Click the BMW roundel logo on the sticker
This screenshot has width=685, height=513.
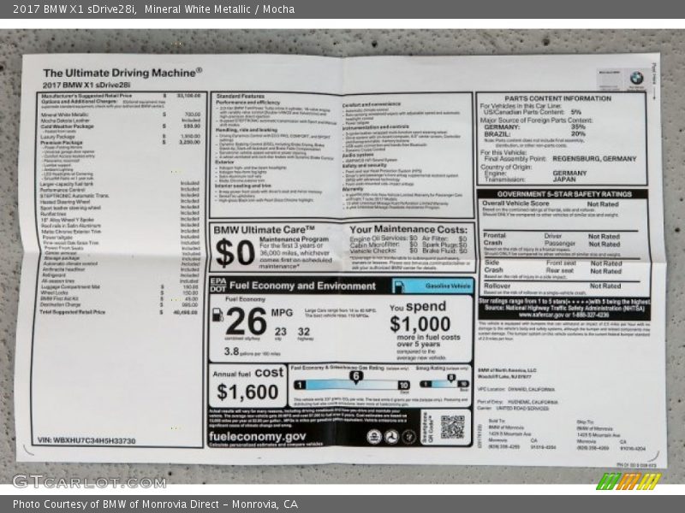636,78
